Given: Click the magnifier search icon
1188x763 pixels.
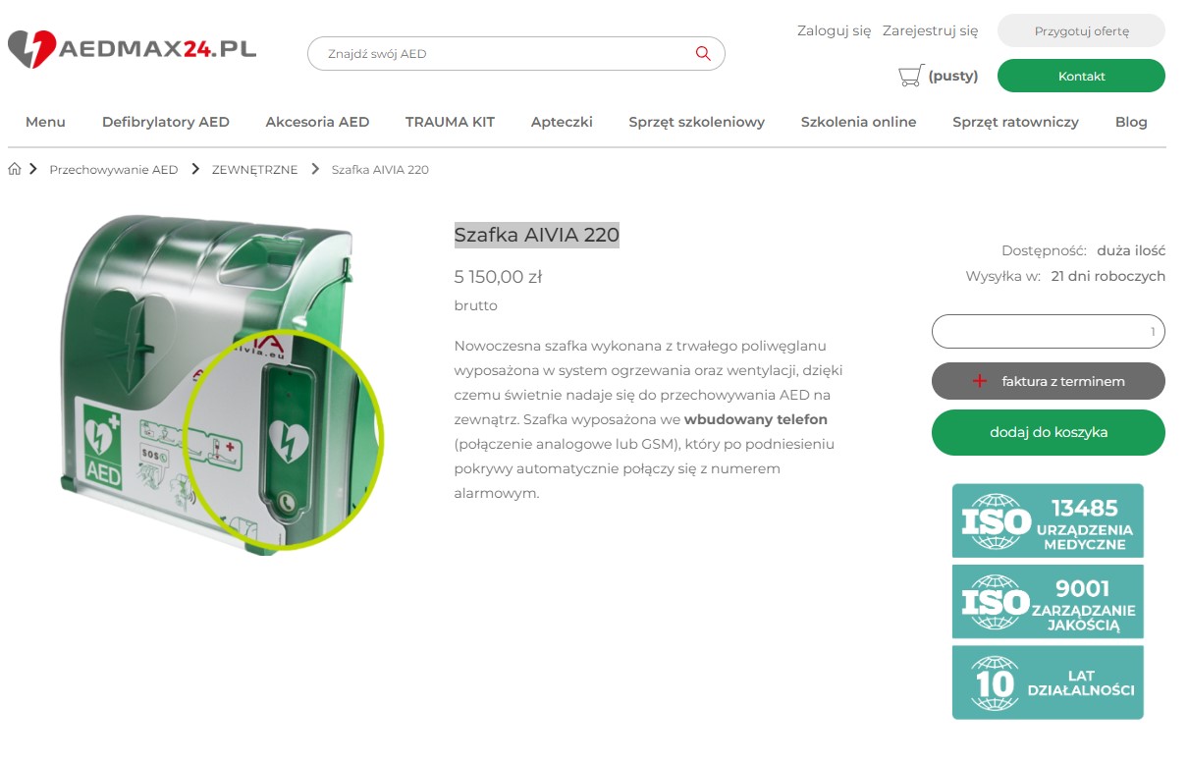Looking at the screenshot, I should (x=703, y=53).
